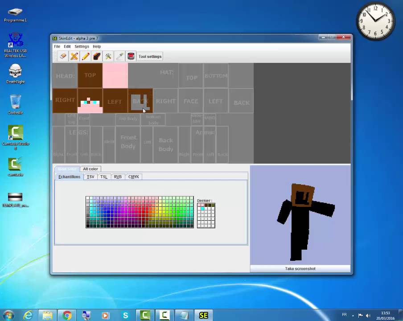Click the FR language indicator

click(x=345, y=315)
